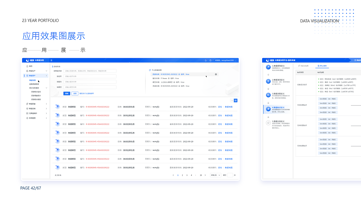Image resolution: width=361 pixels, height=203 pixels.
Task: Open 资源统计报表 in sidebar
Action: 36,99
